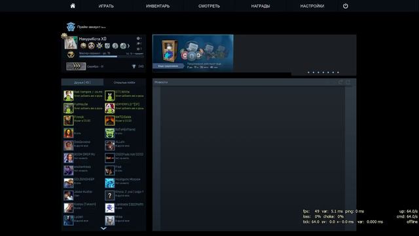Click the XP level progress bar

[x=111, y=56]
